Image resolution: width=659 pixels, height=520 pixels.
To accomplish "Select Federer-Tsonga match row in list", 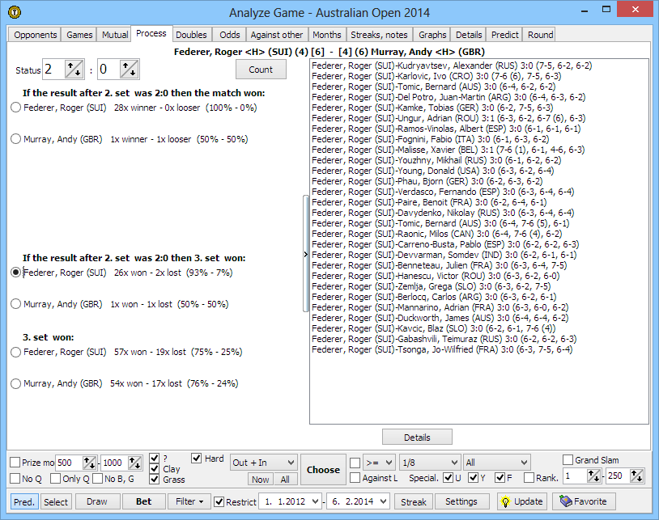I will tap(442, 349).
